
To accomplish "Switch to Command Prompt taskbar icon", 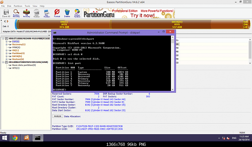I will point(38,138).
